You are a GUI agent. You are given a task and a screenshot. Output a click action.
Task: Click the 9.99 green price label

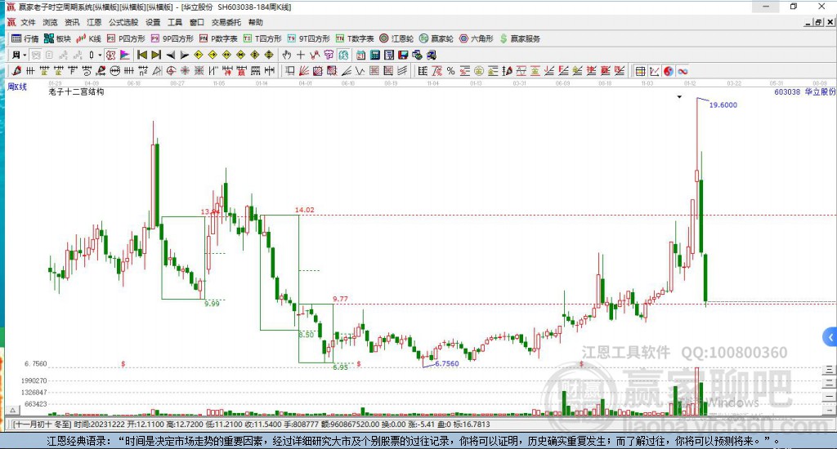point(212,304)
